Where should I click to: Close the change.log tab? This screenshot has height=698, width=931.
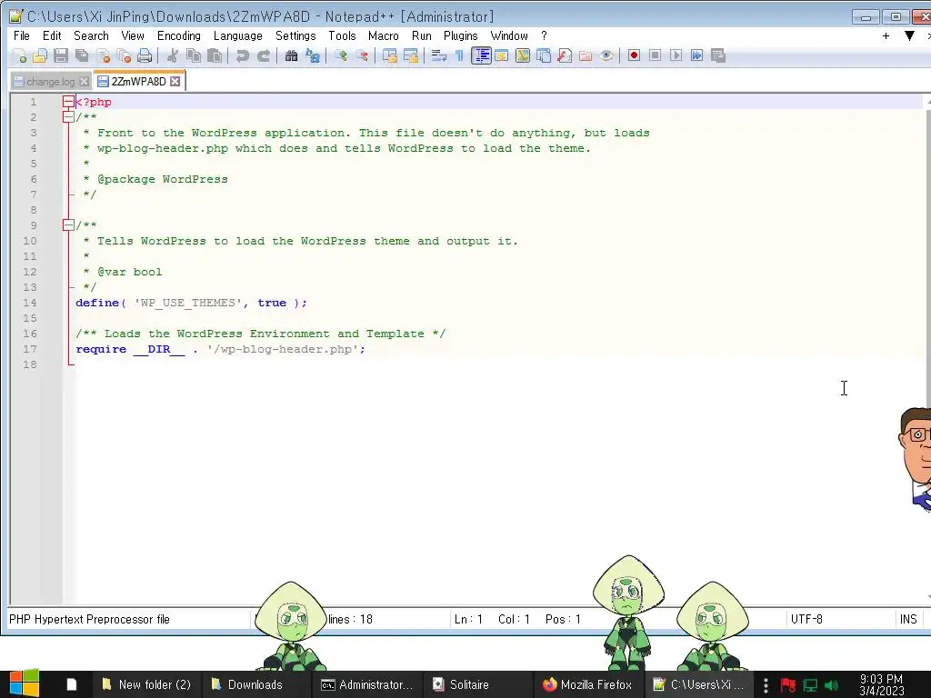point(85,82)
